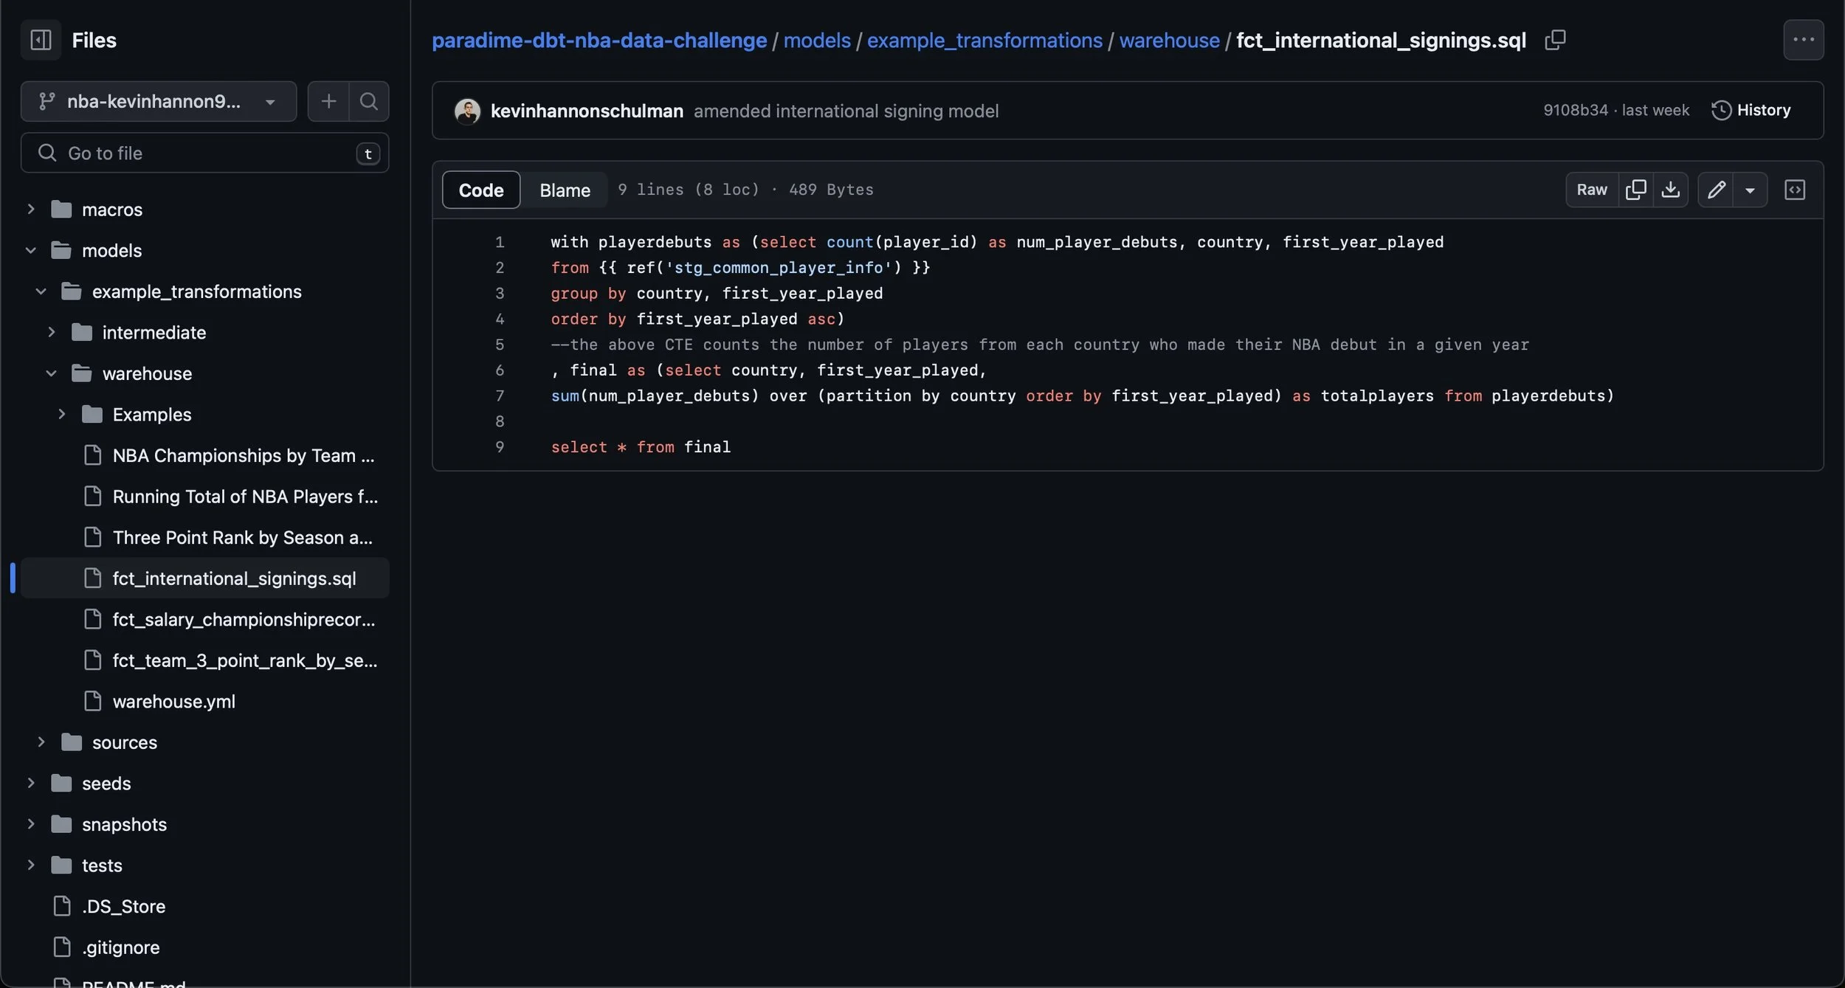Select the Code tab
1845x988 pixels.
[480, 190]
